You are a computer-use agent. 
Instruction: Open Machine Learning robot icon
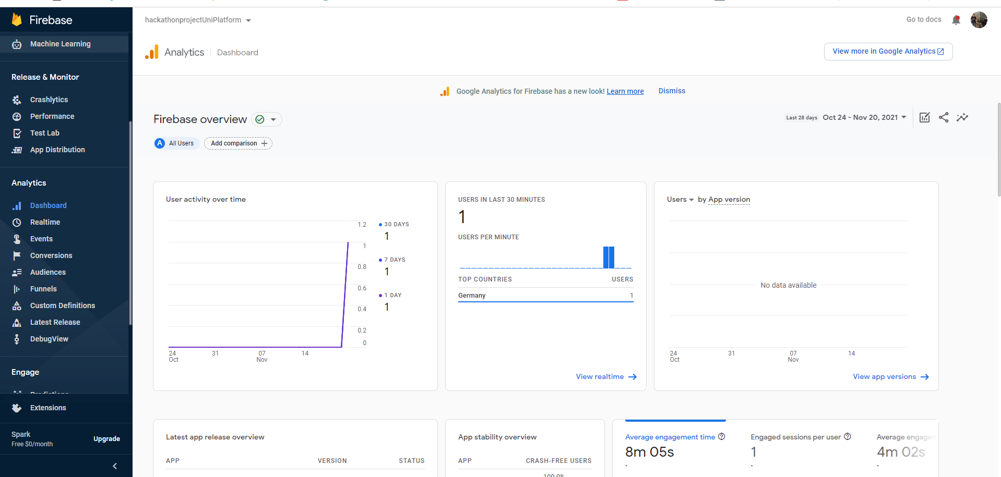point(17,44)
